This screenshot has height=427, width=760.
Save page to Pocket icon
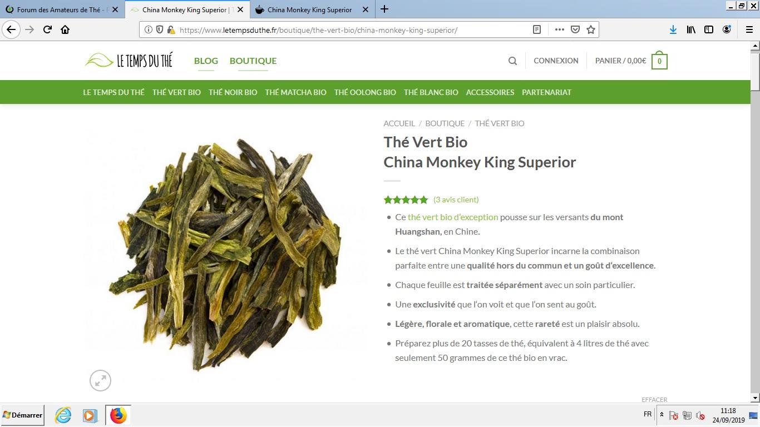pos(575,29)
